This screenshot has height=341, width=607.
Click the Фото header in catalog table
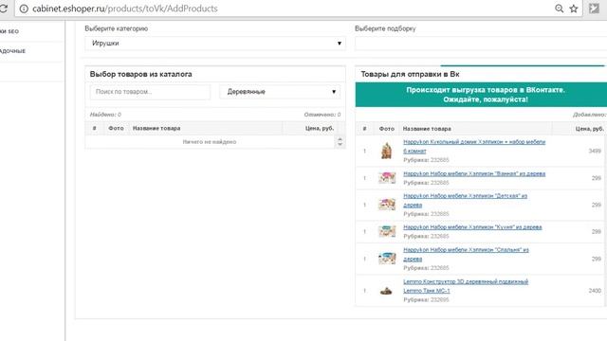(x=116, y=128)
